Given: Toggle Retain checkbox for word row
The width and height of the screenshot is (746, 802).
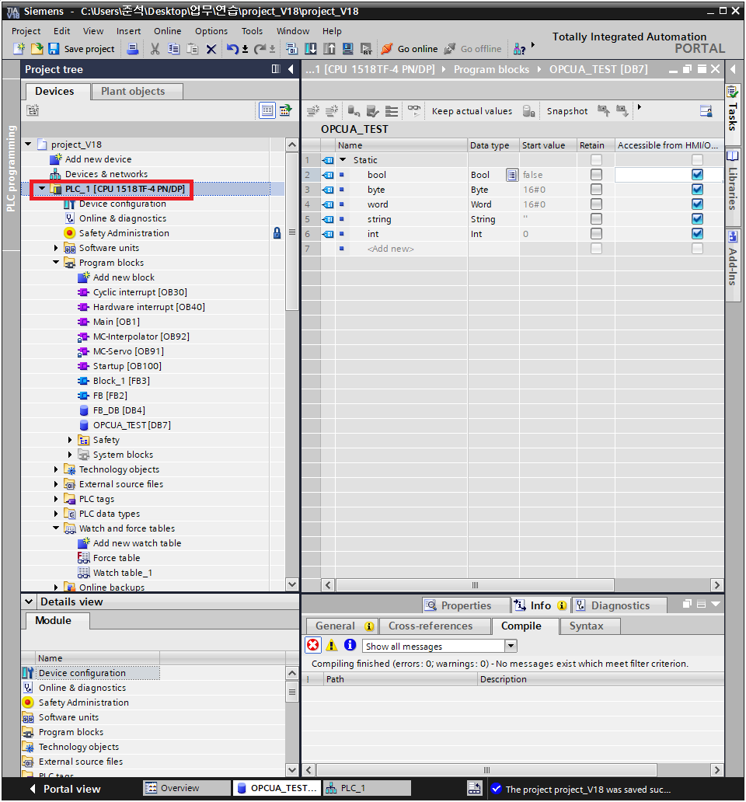Looking at the screenshot, I should [x=596, y=204].
